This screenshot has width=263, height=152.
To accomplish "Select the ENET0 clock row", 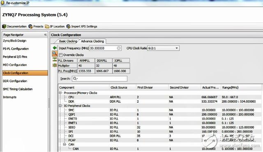I will click(x=160, y=119).
